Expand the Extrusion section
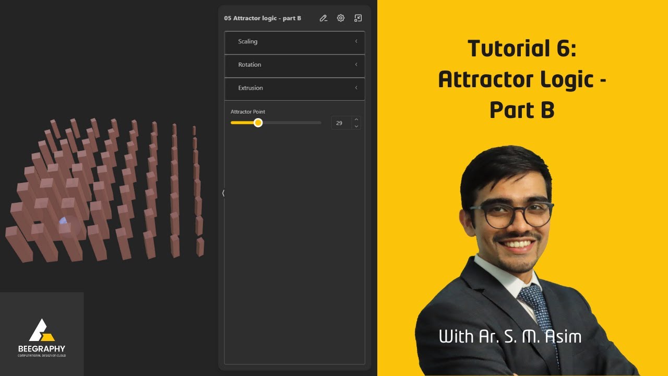The height and width of the screenshot is (376, 668). [x=295, y=89]
